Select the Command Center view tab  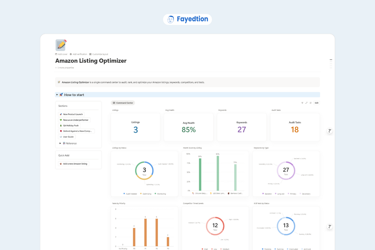(123, 103)
